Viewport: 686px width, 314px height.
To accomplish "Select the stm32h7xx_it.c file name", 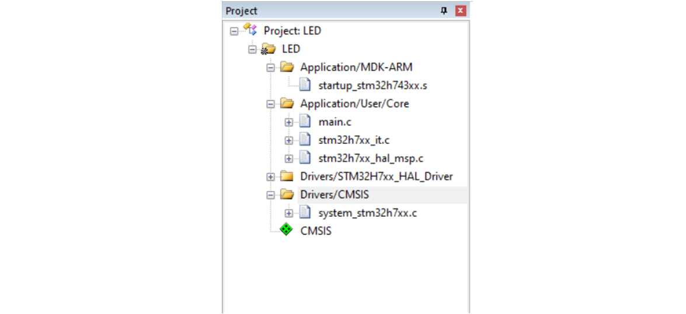I will pyautogui.click(x=354, y=140).
